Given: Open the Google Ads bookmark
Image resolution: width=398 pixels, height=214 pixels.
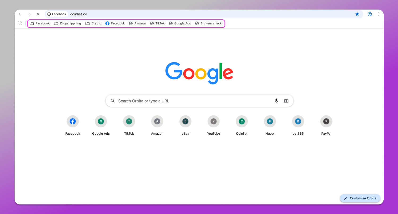Looking at the screenshot, I should pos(180,23).
